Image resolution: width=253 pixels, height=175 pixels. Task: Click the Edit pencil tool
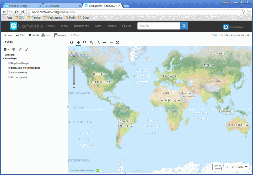(x=75, y=35)
